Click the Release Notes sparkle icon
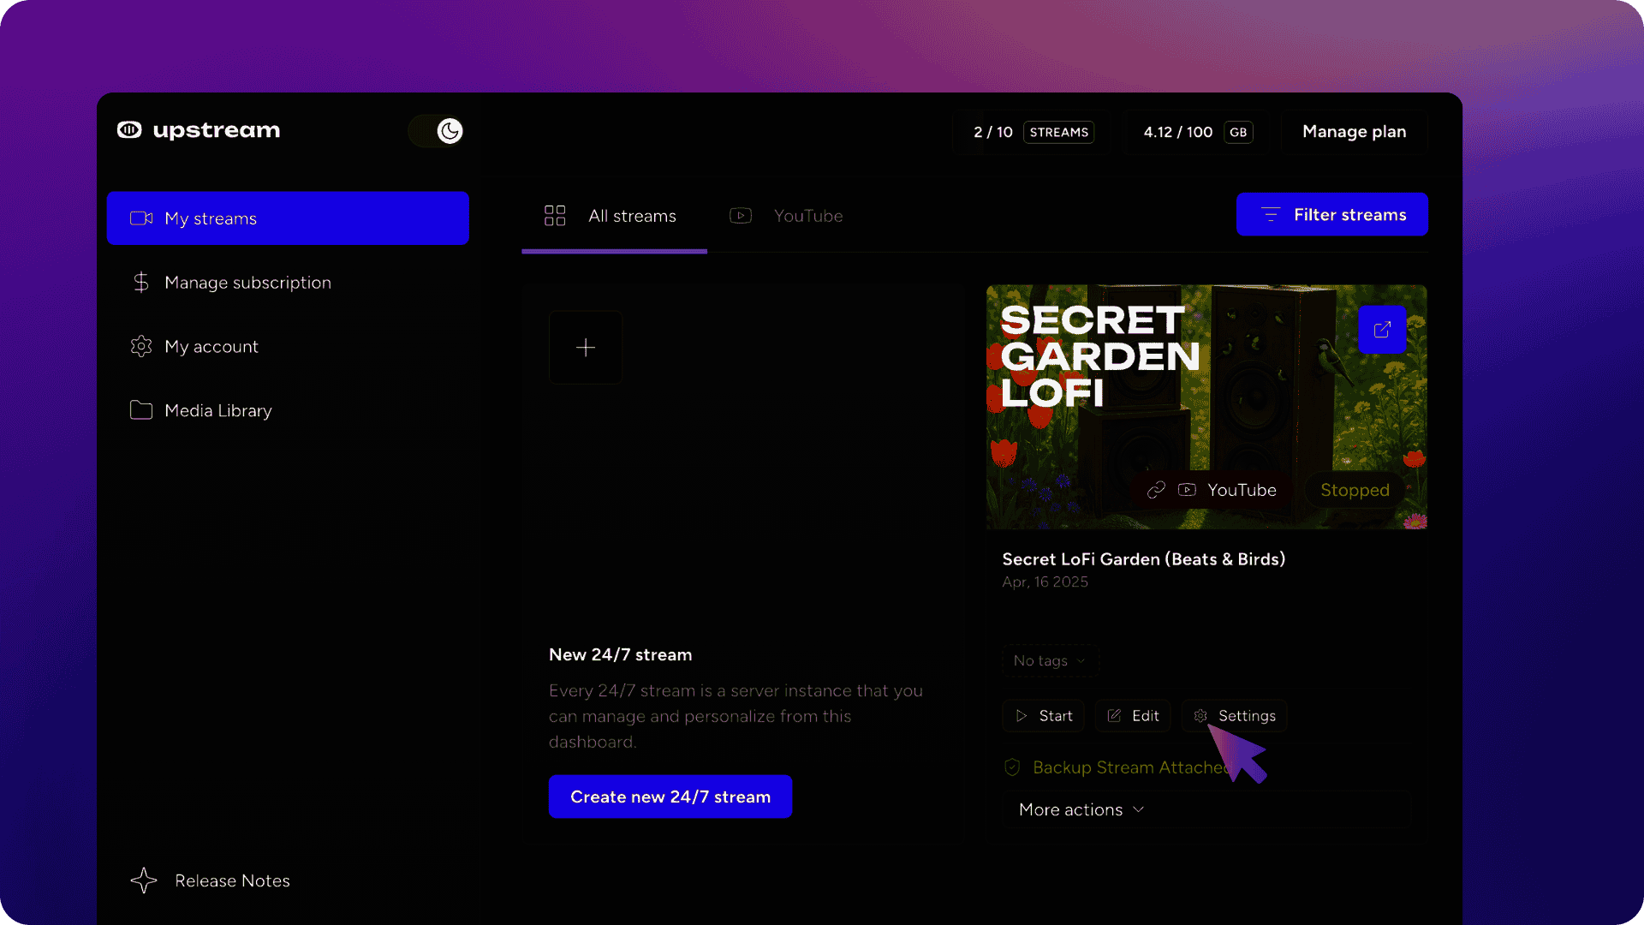Viewport: 1644px width, 925px height. [144, 880]
